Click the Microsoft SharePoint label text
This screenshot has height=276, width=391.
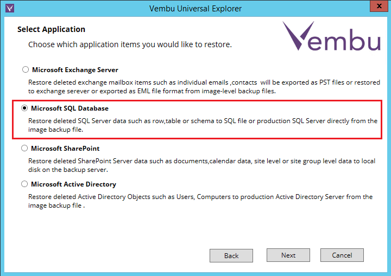point(66,148)
